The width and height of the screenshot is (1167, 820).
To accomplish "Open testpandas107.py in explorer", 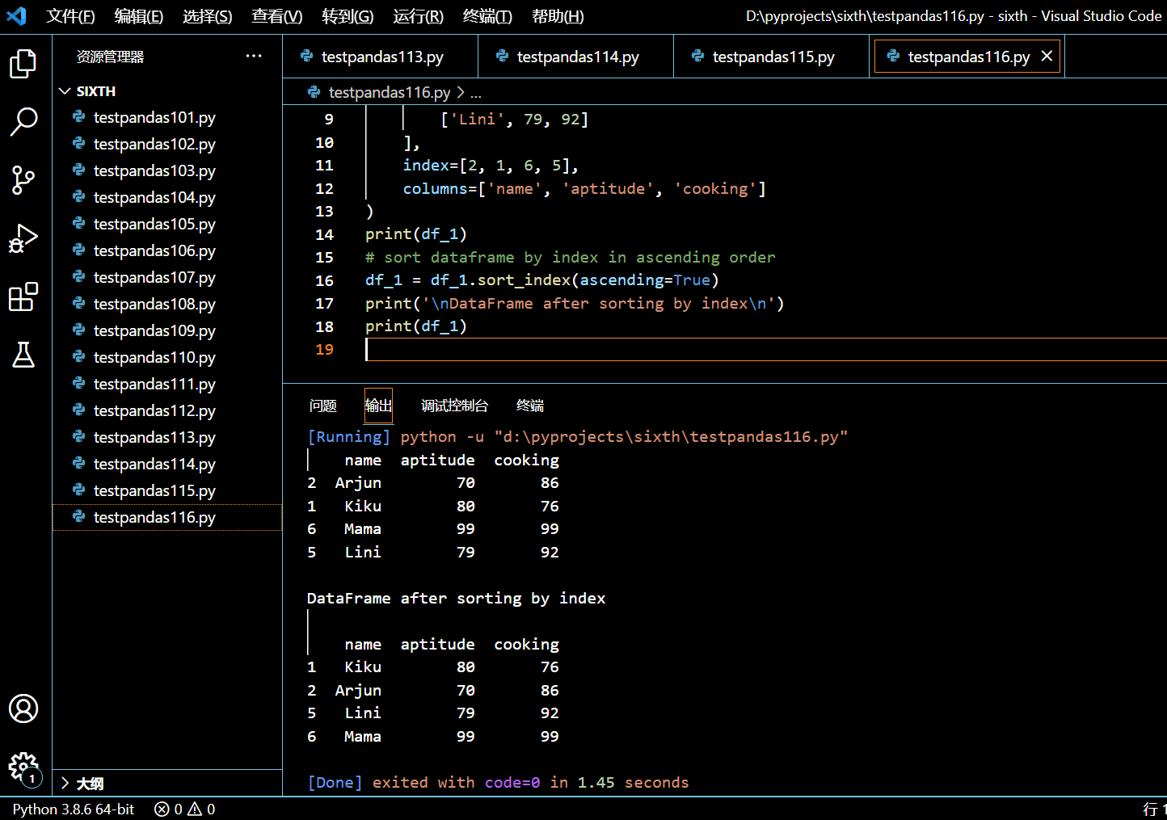I will (x=167, y=277).
